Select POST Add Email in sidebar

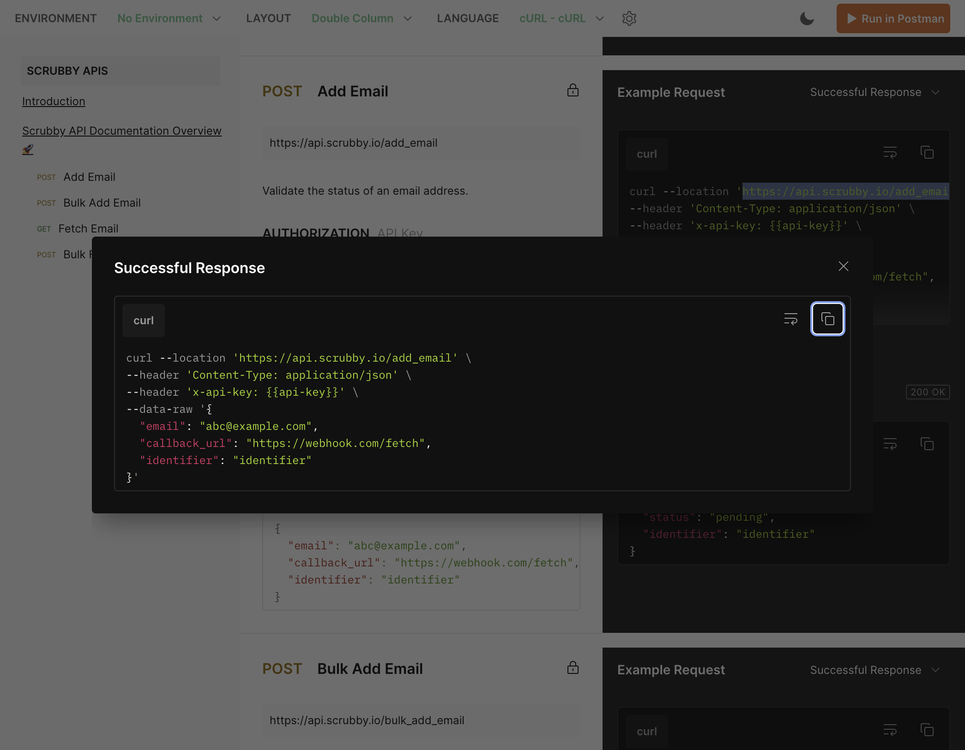(76, 177)
